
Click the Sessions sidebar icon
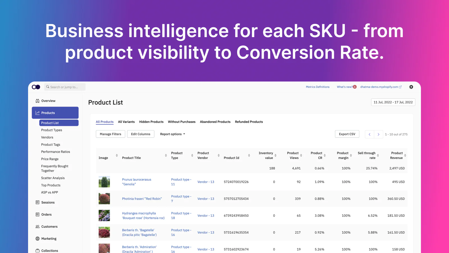click(37, 202)
